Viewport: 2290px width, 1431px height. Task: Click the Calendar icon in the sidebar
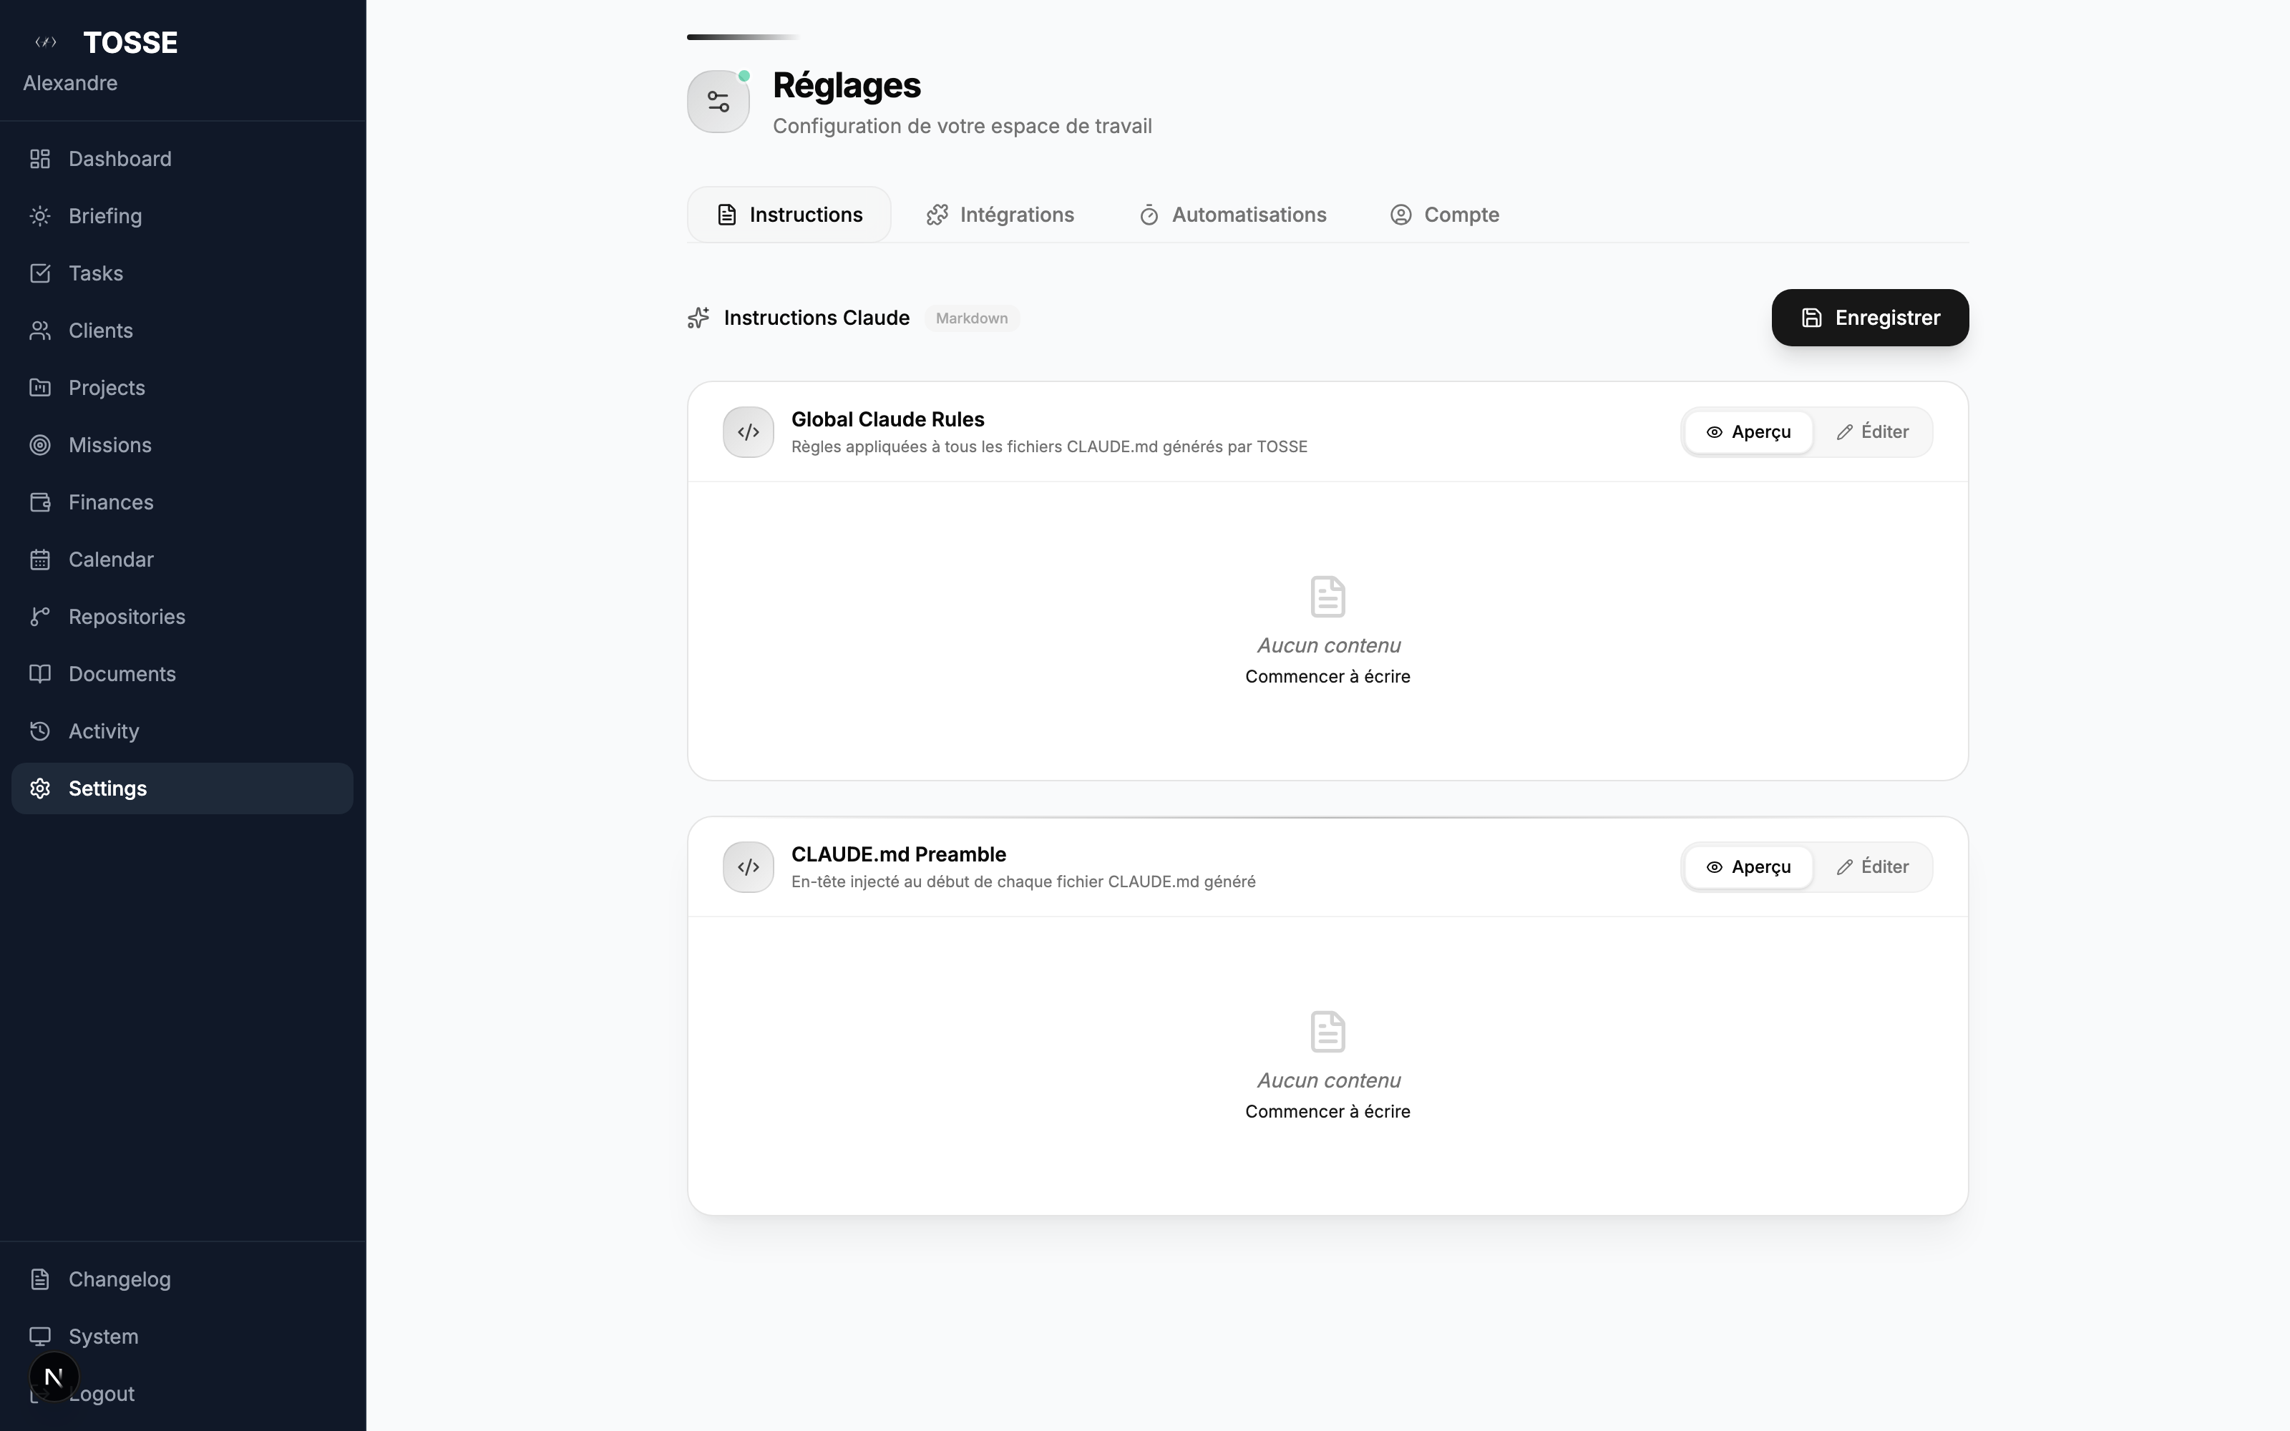click(40, 558)
